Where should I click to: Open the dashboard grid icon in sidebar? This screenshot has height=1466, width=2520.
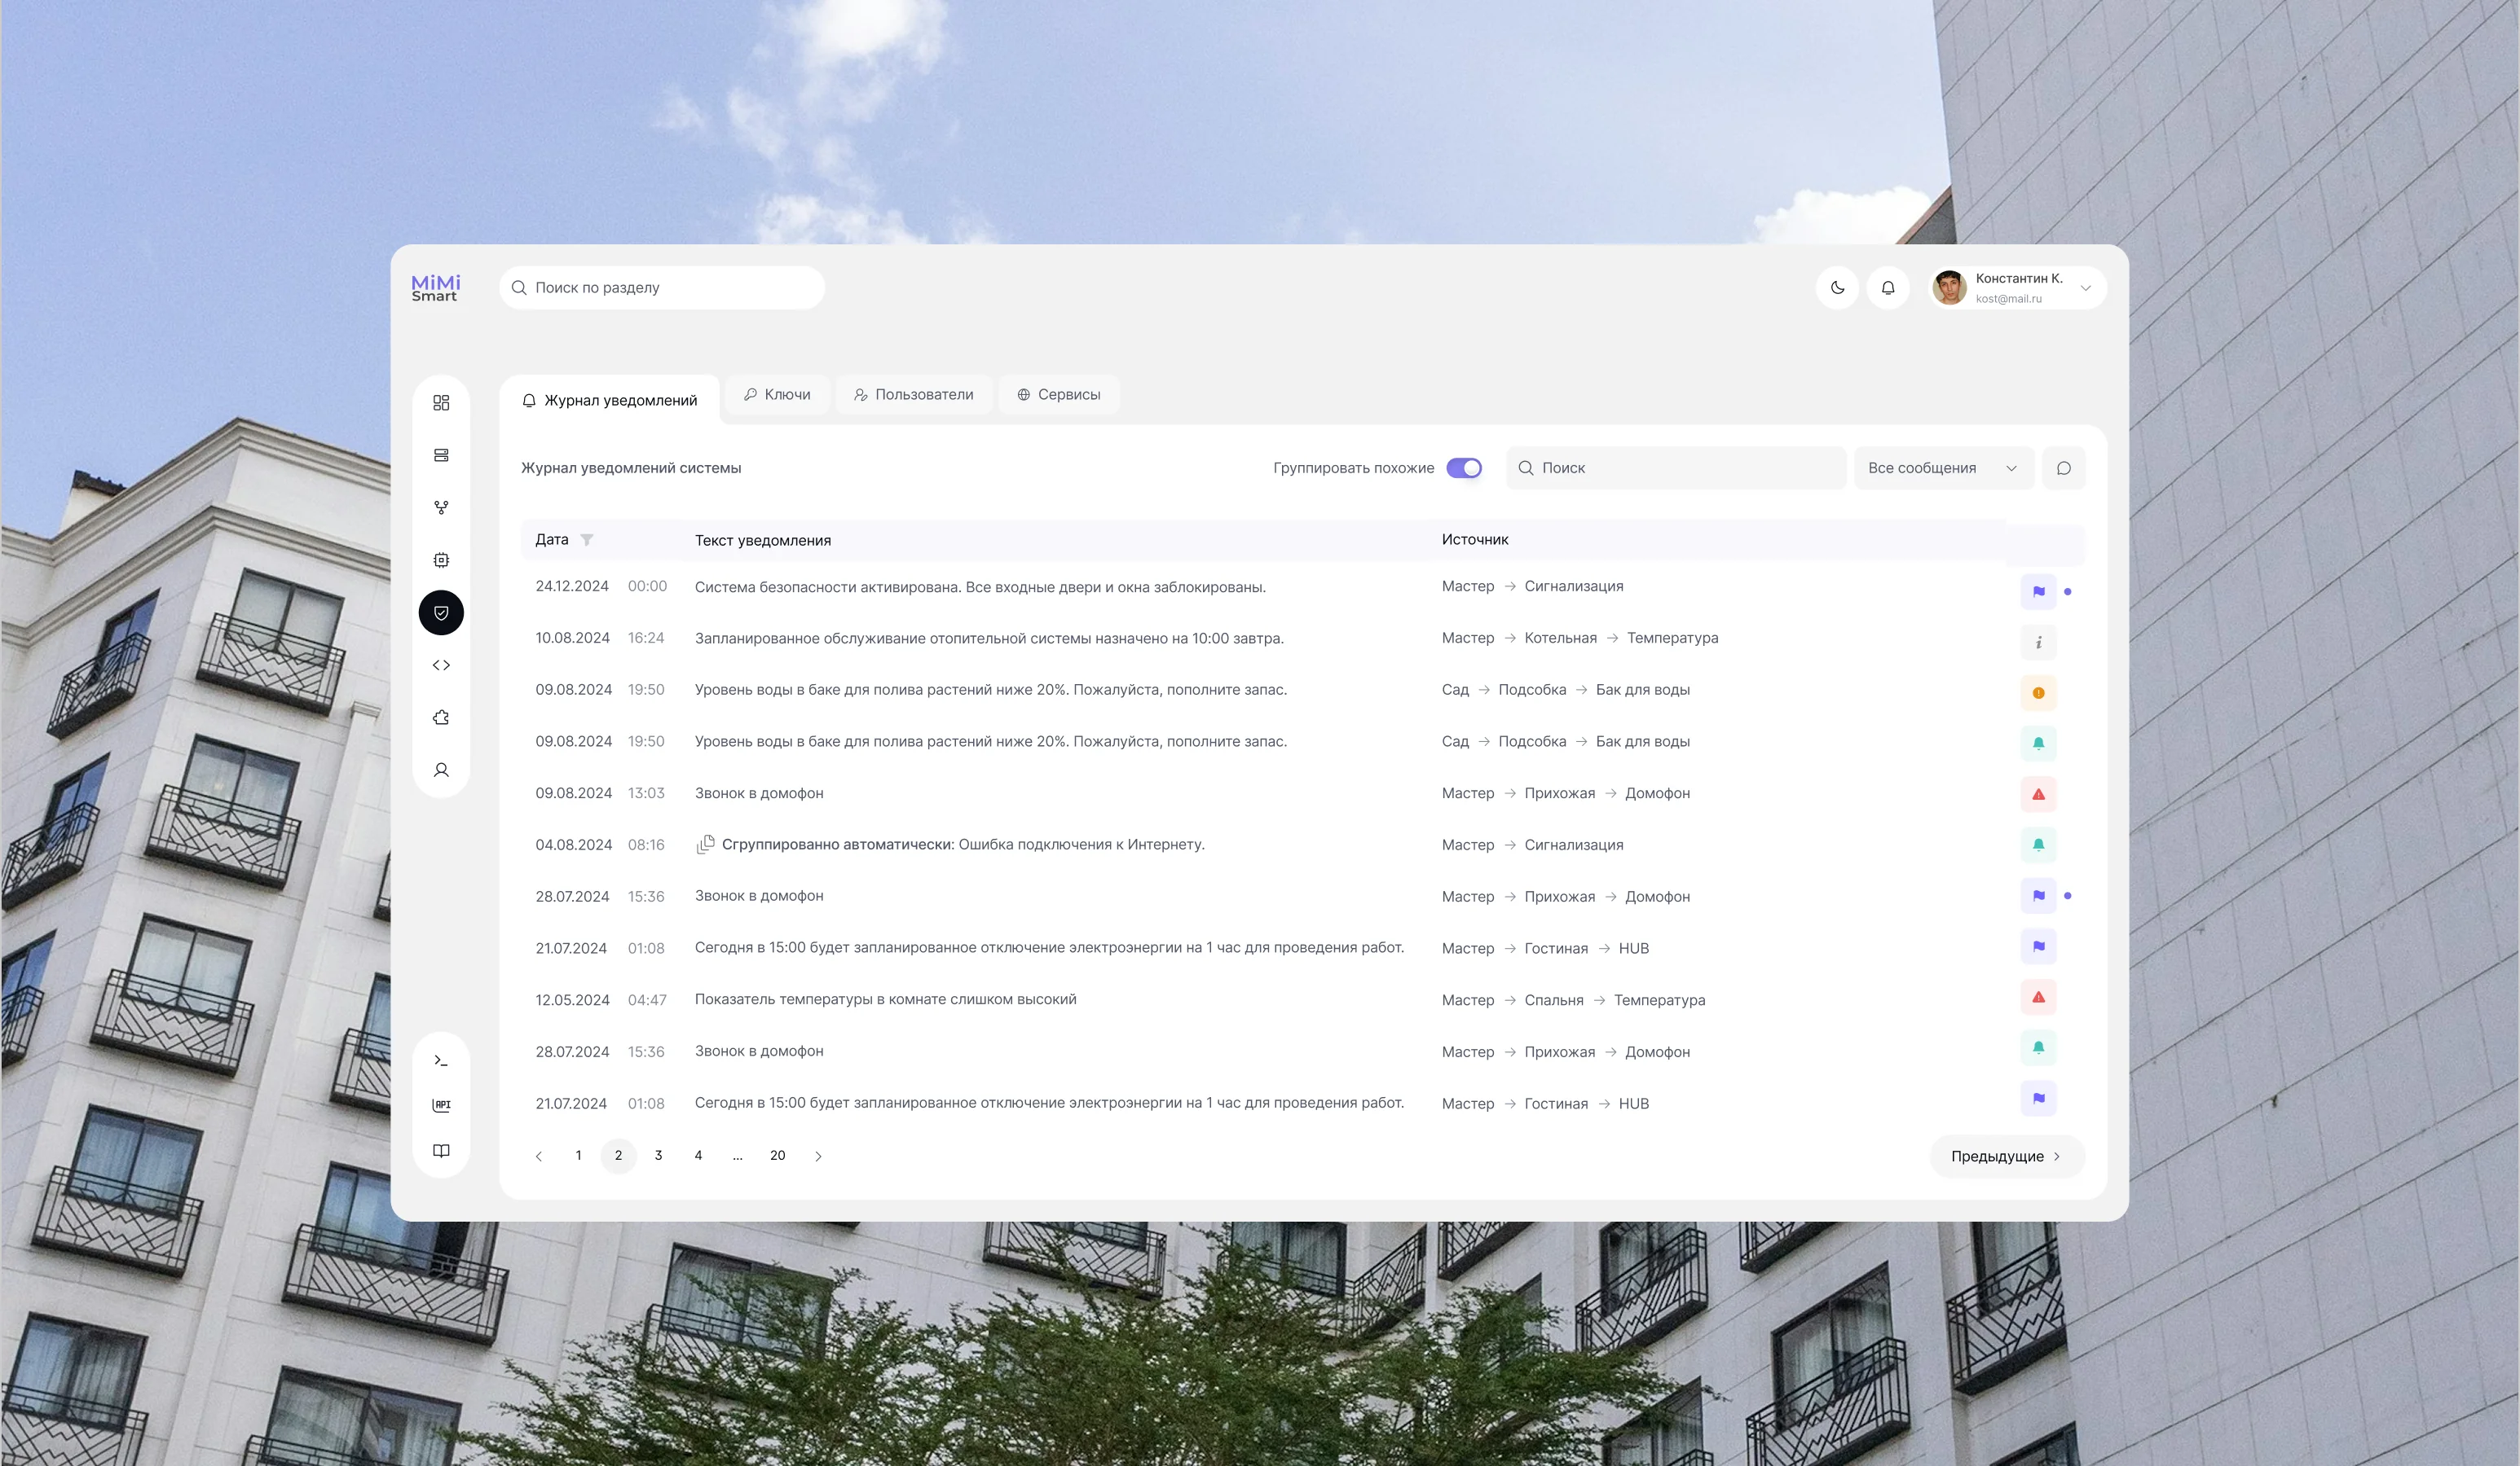pos(441,402)
